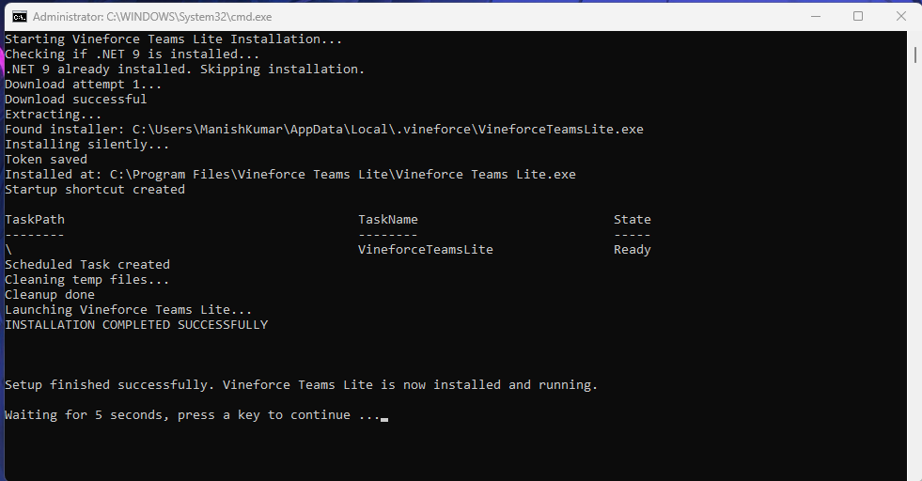The width and height of the screenshot is (922, 481).
Task: Click line 'Starting Vineforce Teams Lite Installation...'
Action: click(174, 39)
